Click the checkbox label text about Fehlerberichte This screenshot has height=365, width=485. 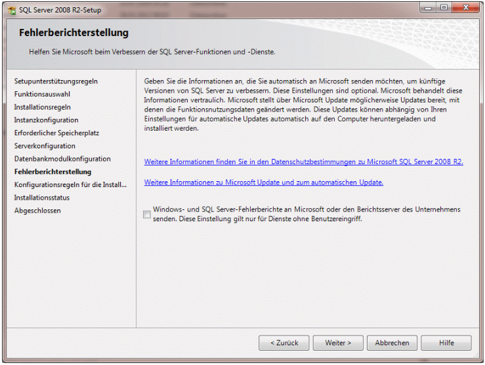point(306,214)
